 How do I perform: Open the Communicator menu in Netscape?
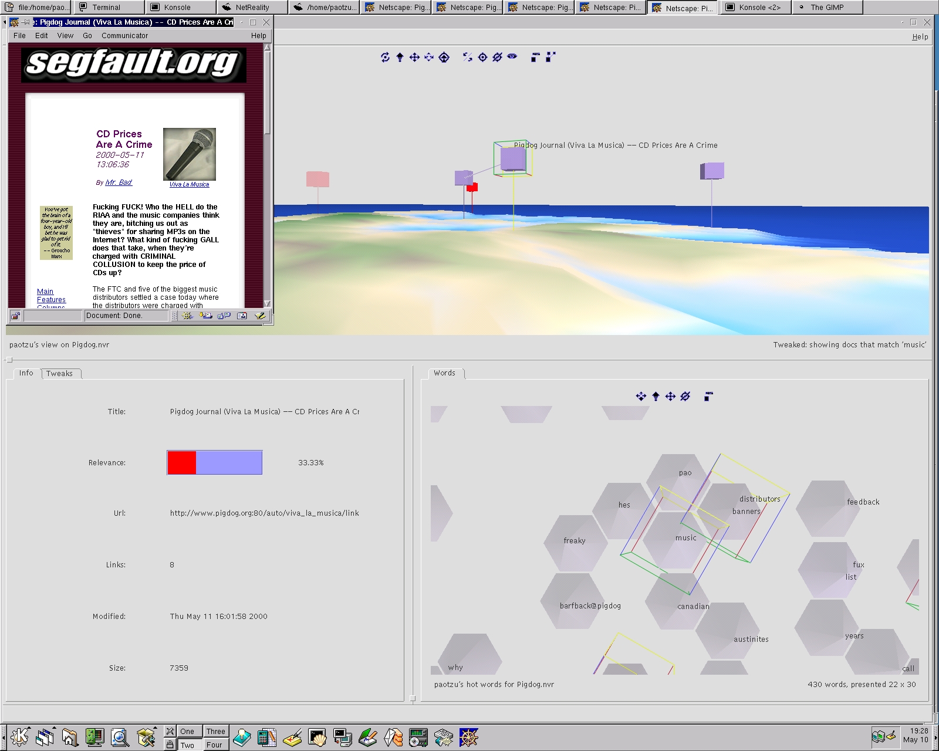point(124,36)
